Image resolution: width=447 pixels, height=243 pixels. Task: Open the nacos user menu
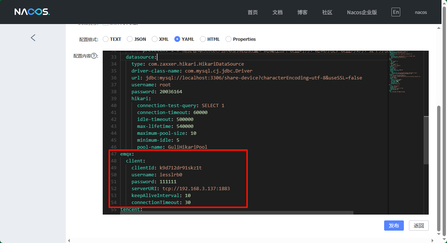pos(421,12)
